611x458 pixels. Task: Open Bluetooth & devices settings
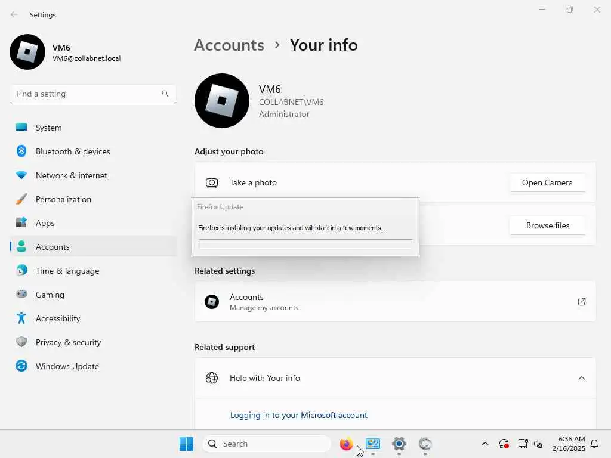[x=93, y=151]
